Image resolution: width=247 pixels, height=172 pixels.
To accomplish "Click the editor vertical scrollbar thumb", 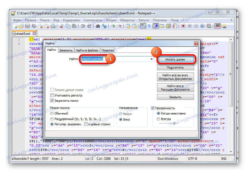I will click(x=231, y=74).
